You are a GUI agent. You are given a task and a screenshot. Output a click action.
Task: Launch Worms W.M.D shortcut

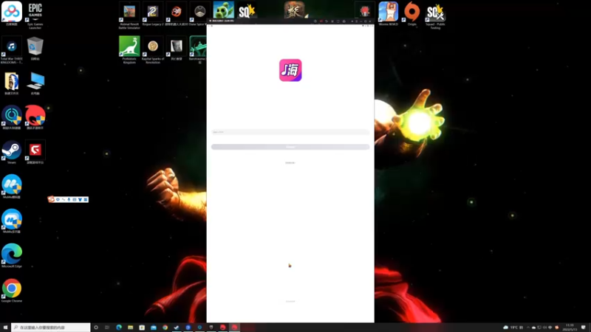[x=389, y=13]
